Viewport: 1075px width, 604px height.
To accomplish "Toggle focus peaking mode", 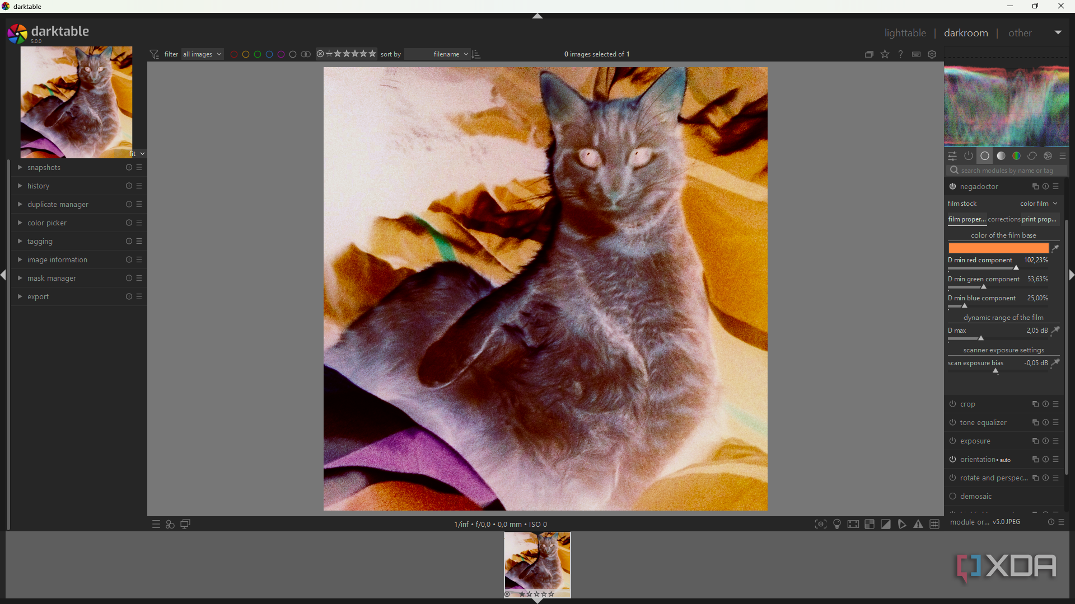I will point(820,524).
